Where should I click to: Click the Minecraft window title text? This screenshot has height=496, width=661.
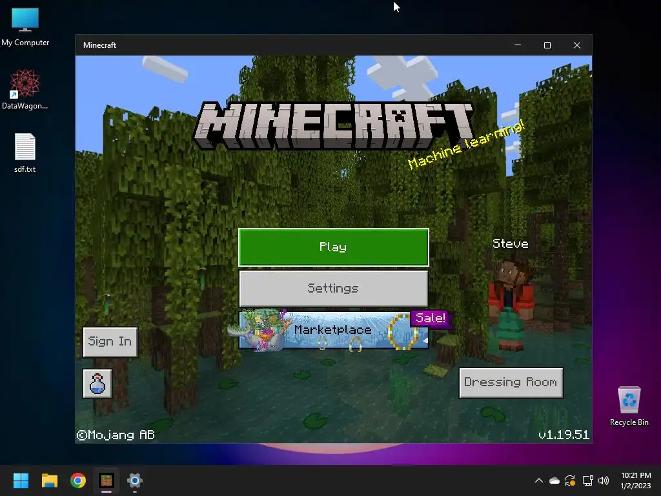99,45
